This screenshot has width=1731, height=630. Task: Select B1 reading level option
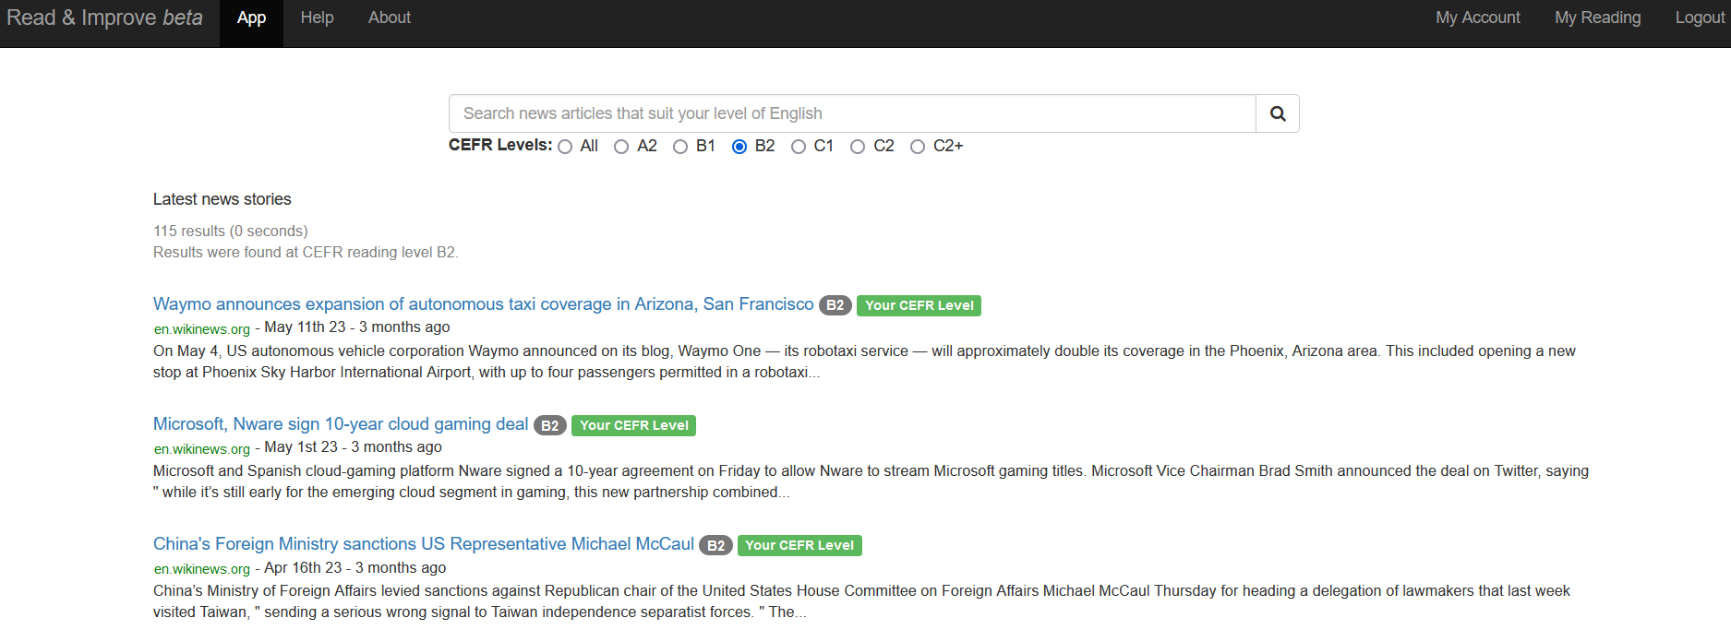(x=680, y=147)
